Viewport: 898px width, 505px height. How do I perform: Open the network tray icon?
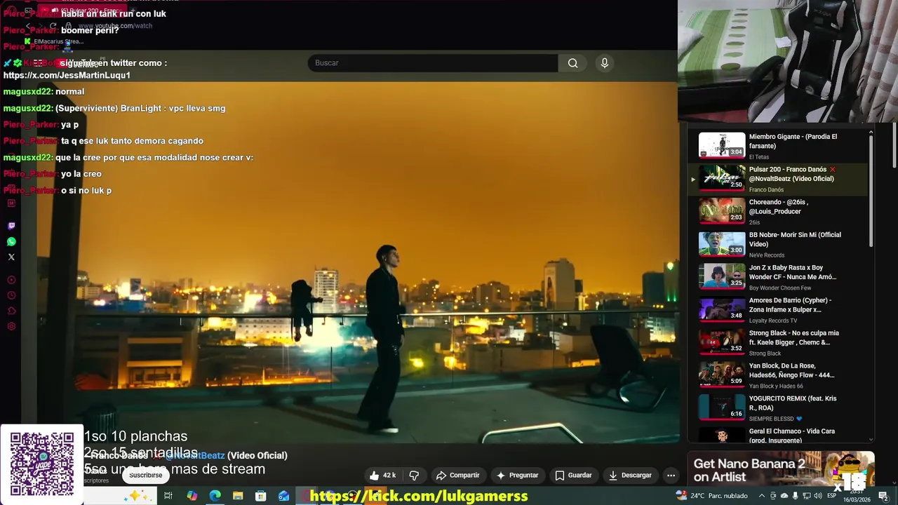tap(806, 496)
